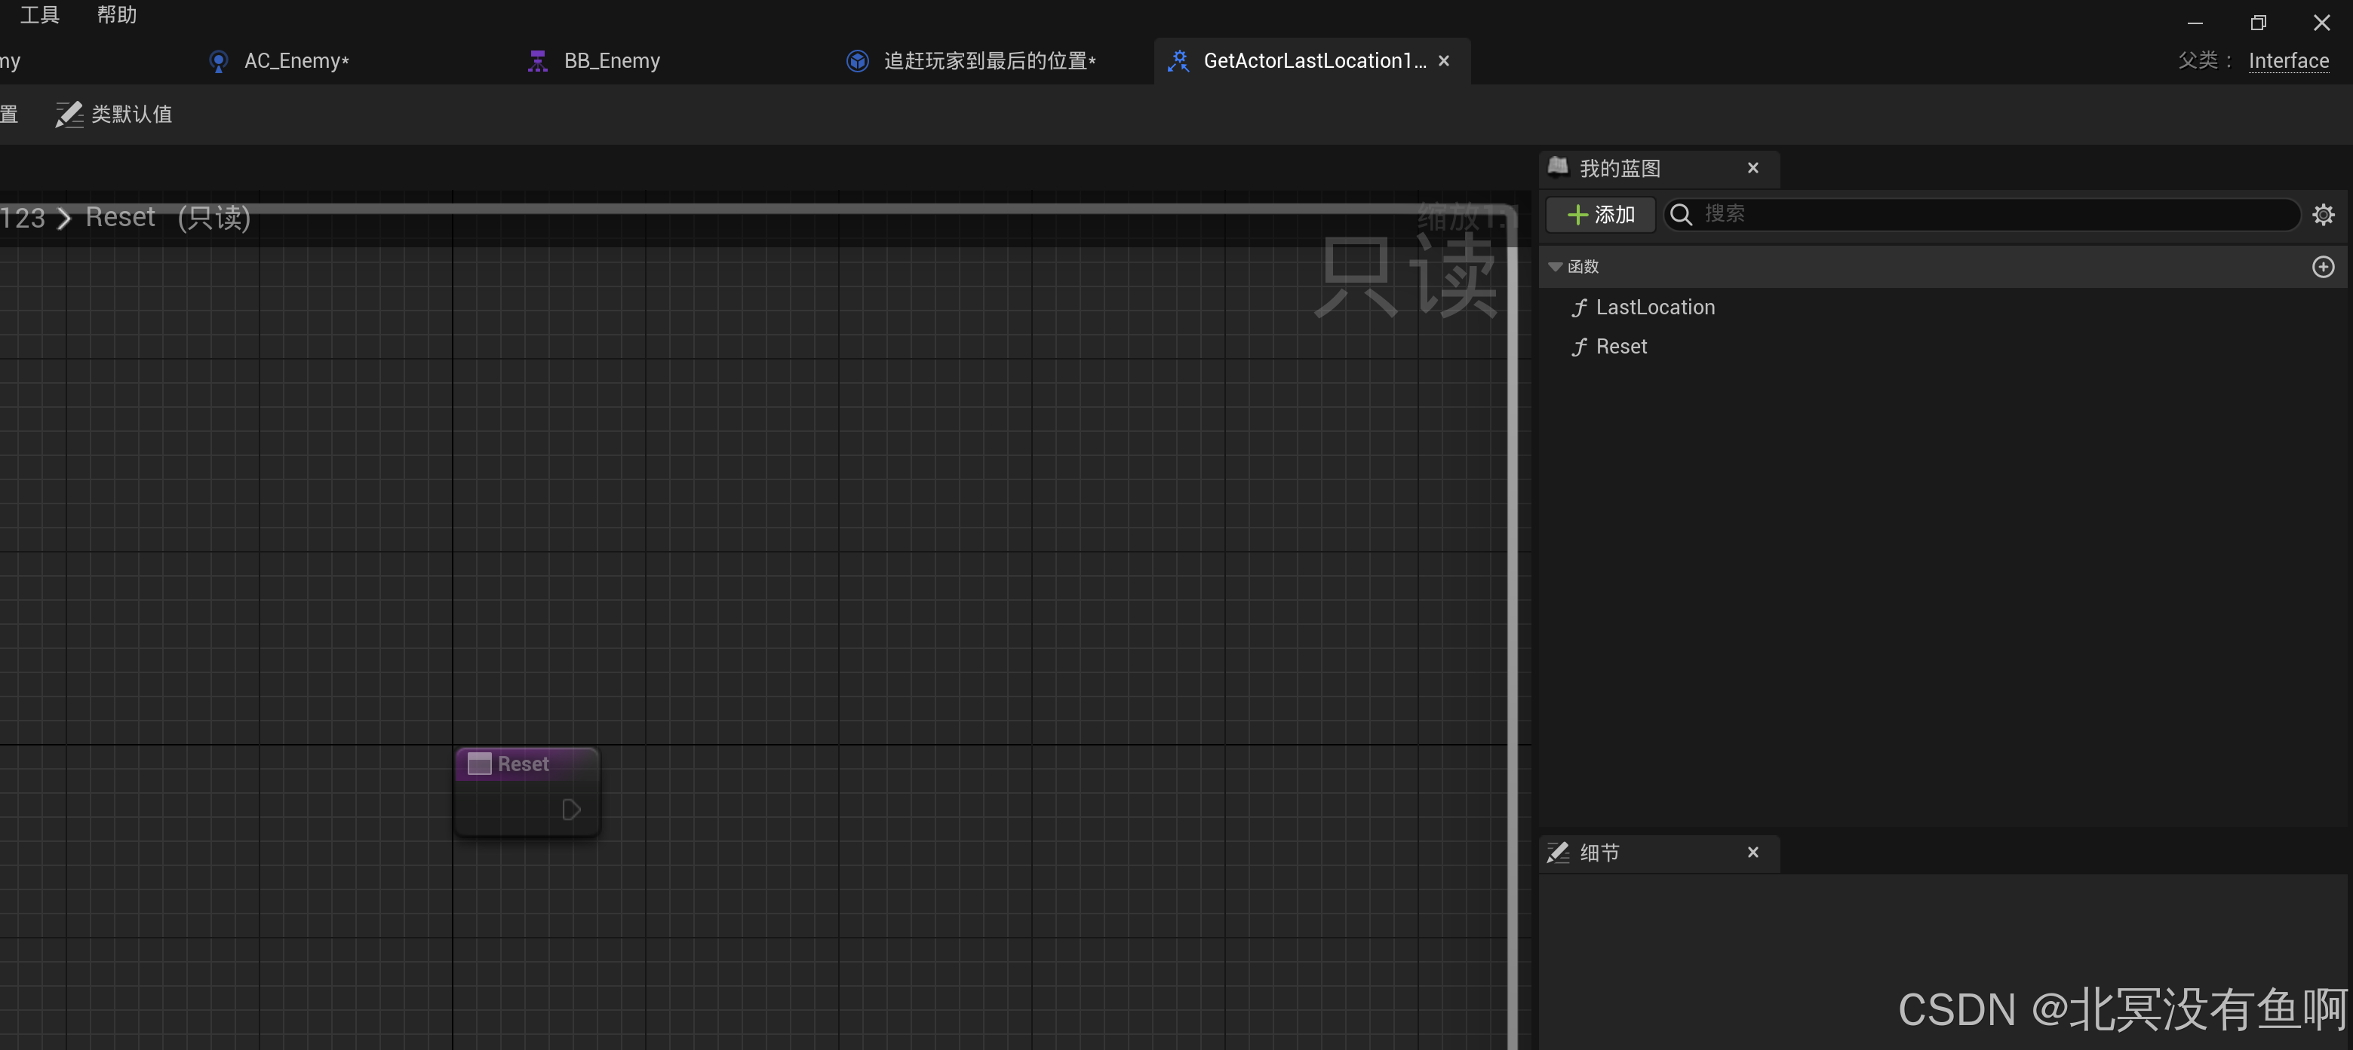Open the Interface parent class link

(x=2287, y=61)
